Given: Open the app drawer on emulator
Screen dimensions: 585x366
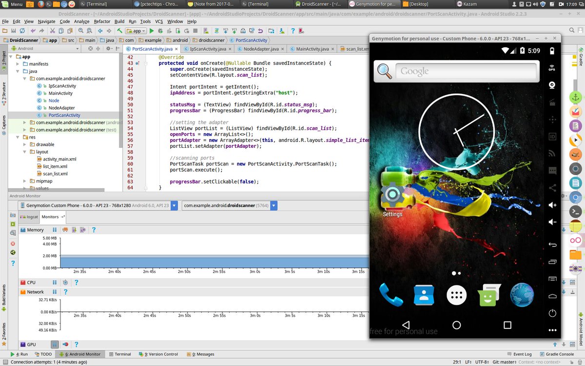Looking at the screenshot, I should tap(456, 295).
